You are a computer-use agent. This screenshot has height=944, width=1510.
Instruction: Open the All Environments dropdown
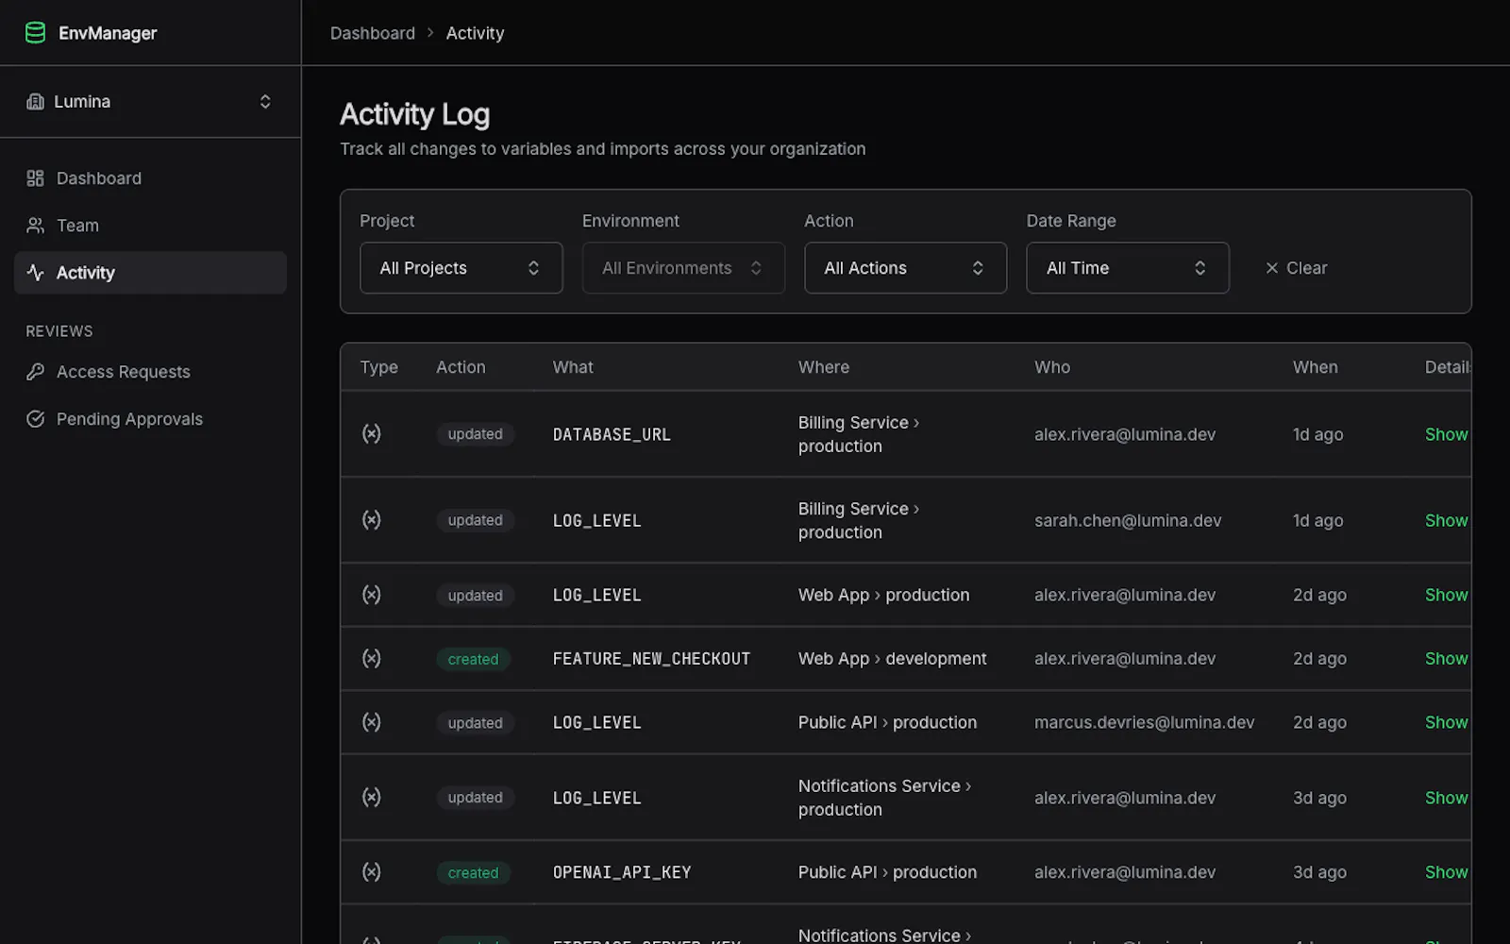(683, 268)
